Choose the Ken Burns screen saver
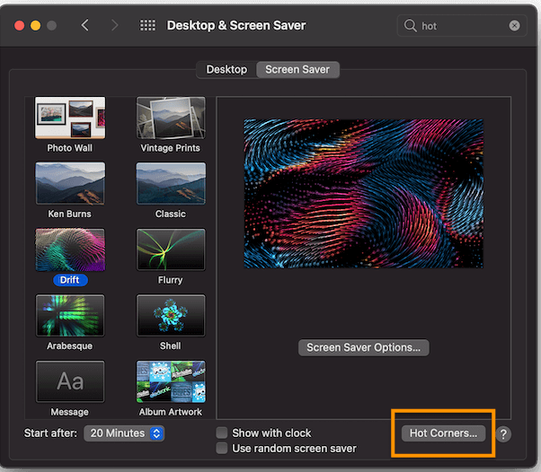Image resolution: width=541 pixels, height=472 pixels. pyautogui.click(x=70, y=183)
